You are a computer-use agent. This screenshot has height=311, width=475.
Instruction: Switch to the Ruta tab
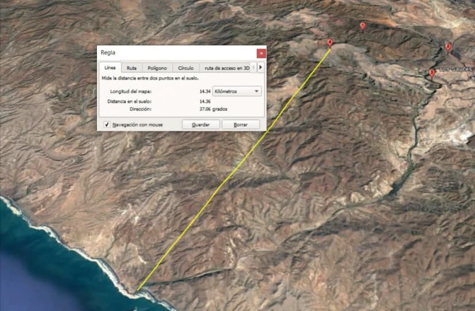click(x=131, y=68)
